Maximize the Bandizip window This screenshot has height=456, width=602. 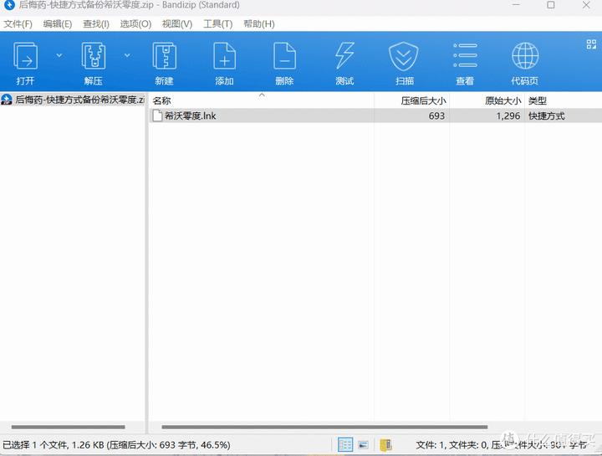click(x=550, y=5)
